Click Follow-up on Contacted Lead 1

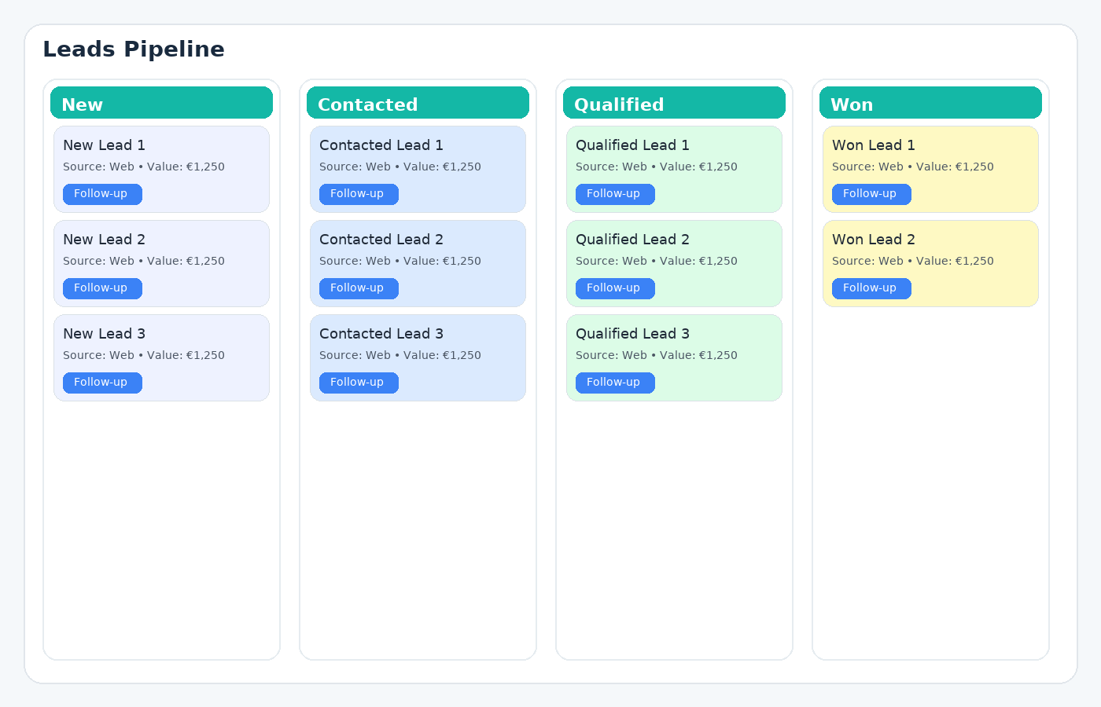coord(359,194)
